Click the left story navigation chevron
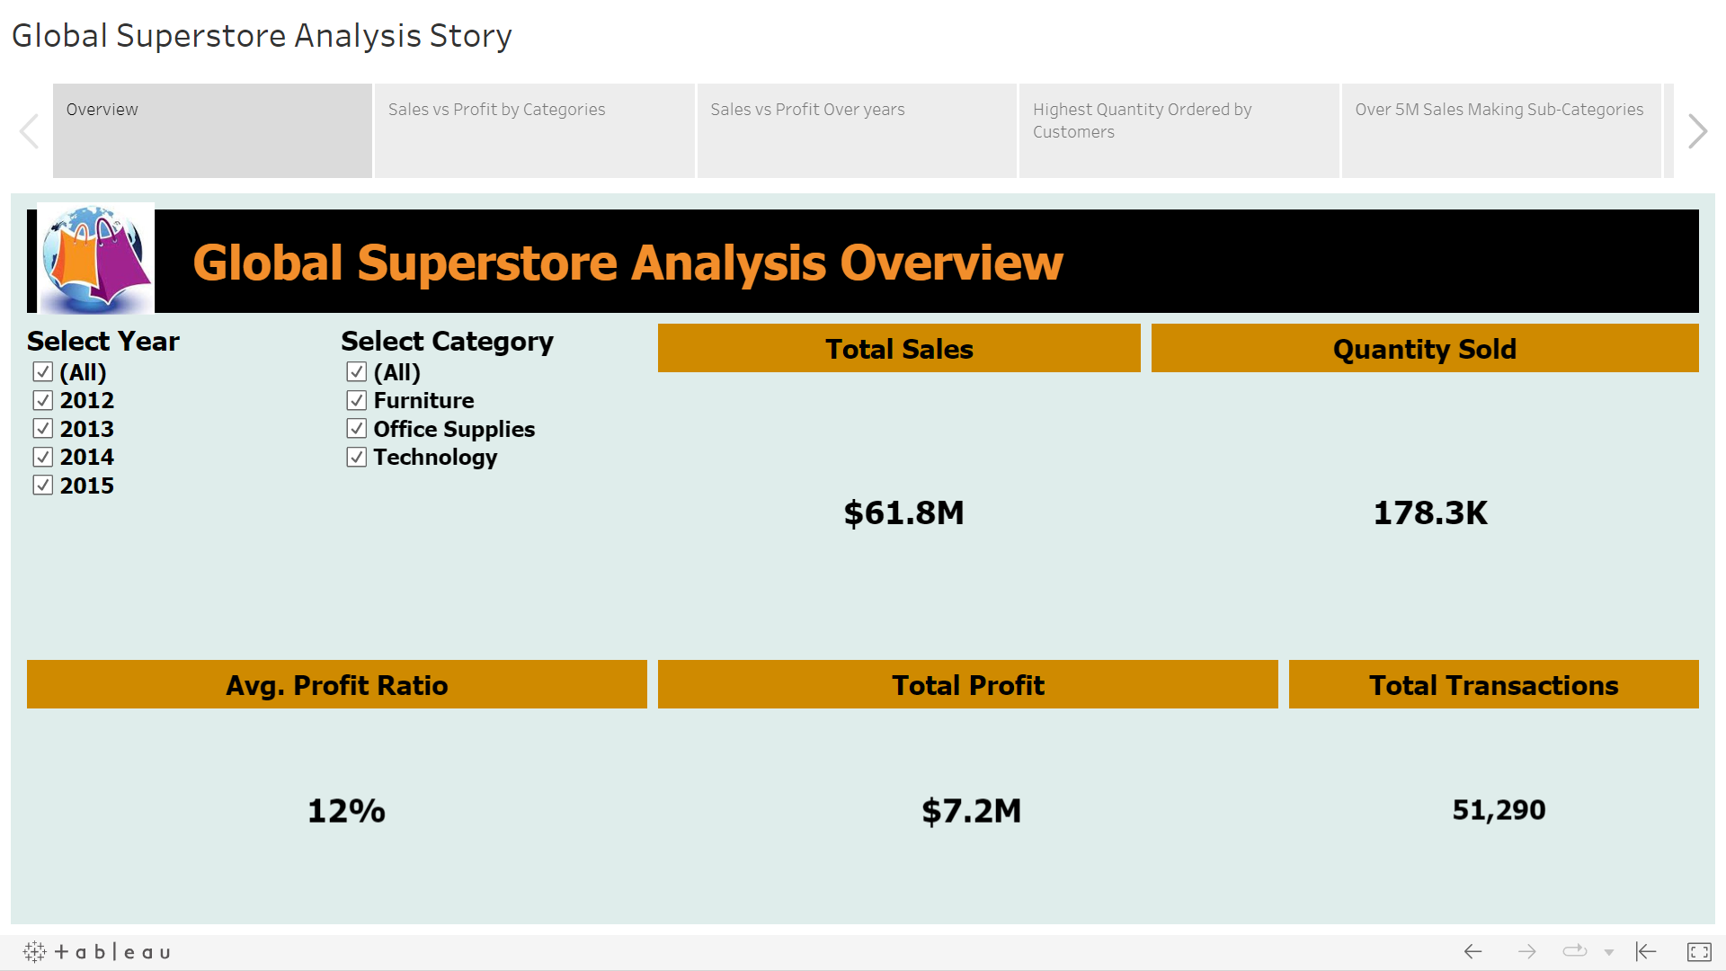The height and width of the screenshot is (971, 1726). (30, 130)
